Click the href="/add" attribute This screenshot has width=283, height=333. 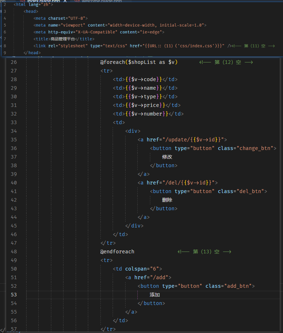click(151, 277)
